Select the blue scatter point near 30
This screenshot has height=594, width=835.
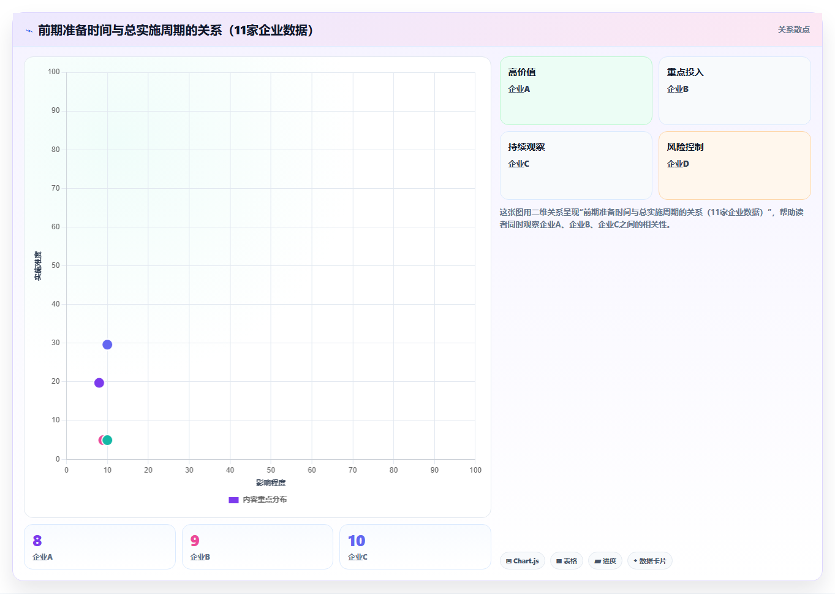pos(107,345)
